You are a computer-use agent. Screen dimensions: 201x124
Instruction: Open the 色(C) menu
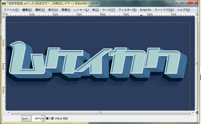point(95,10)
